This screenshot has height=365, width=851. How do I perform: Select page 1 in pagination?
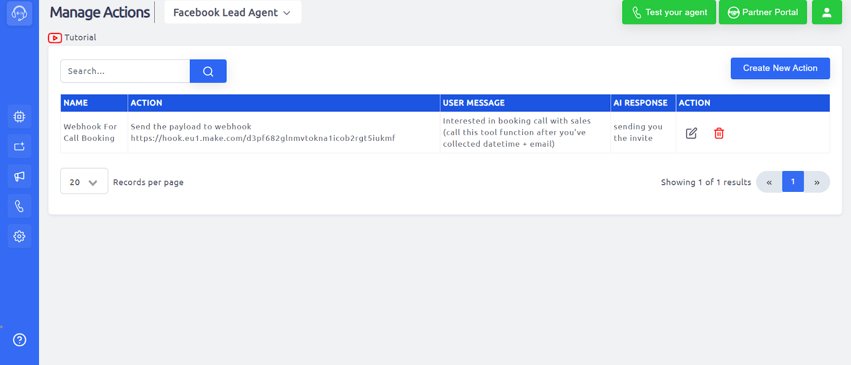pos(792,182)
